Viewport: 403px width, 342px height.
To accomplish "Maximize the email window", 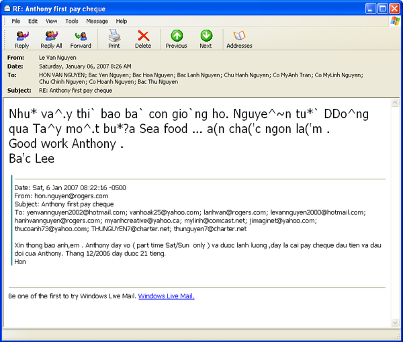I will point(382,9).
